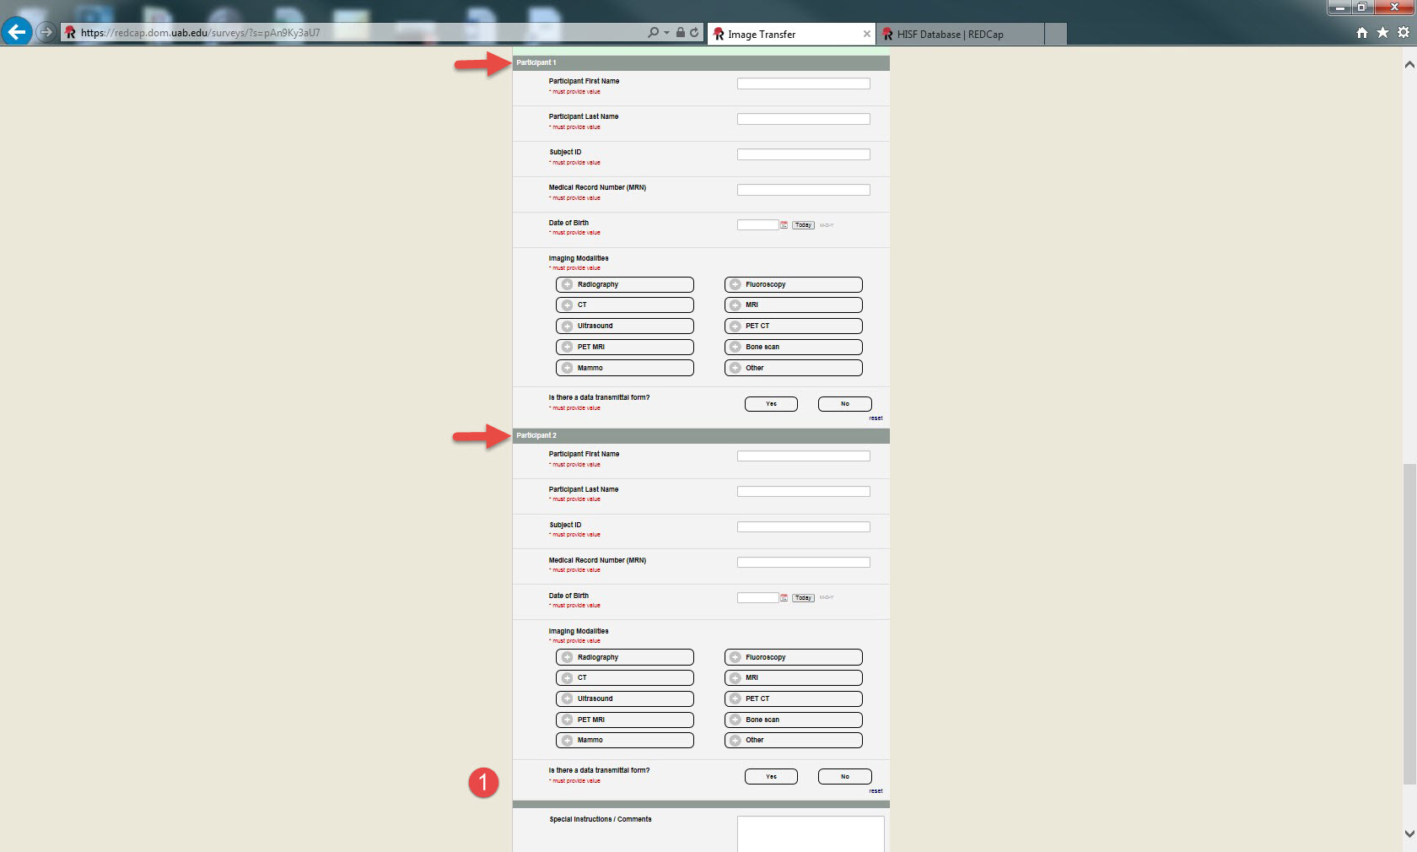Click the reset link under Participant 1 transmittal question

point(876,418)
